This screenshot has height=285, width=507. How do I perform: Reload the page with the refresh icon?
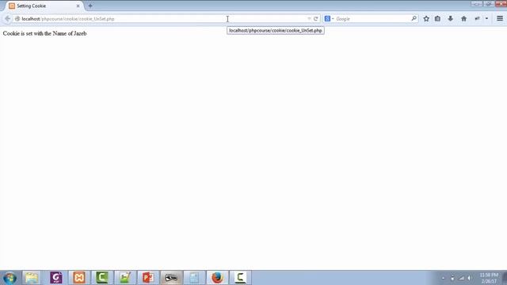point(316,19)
